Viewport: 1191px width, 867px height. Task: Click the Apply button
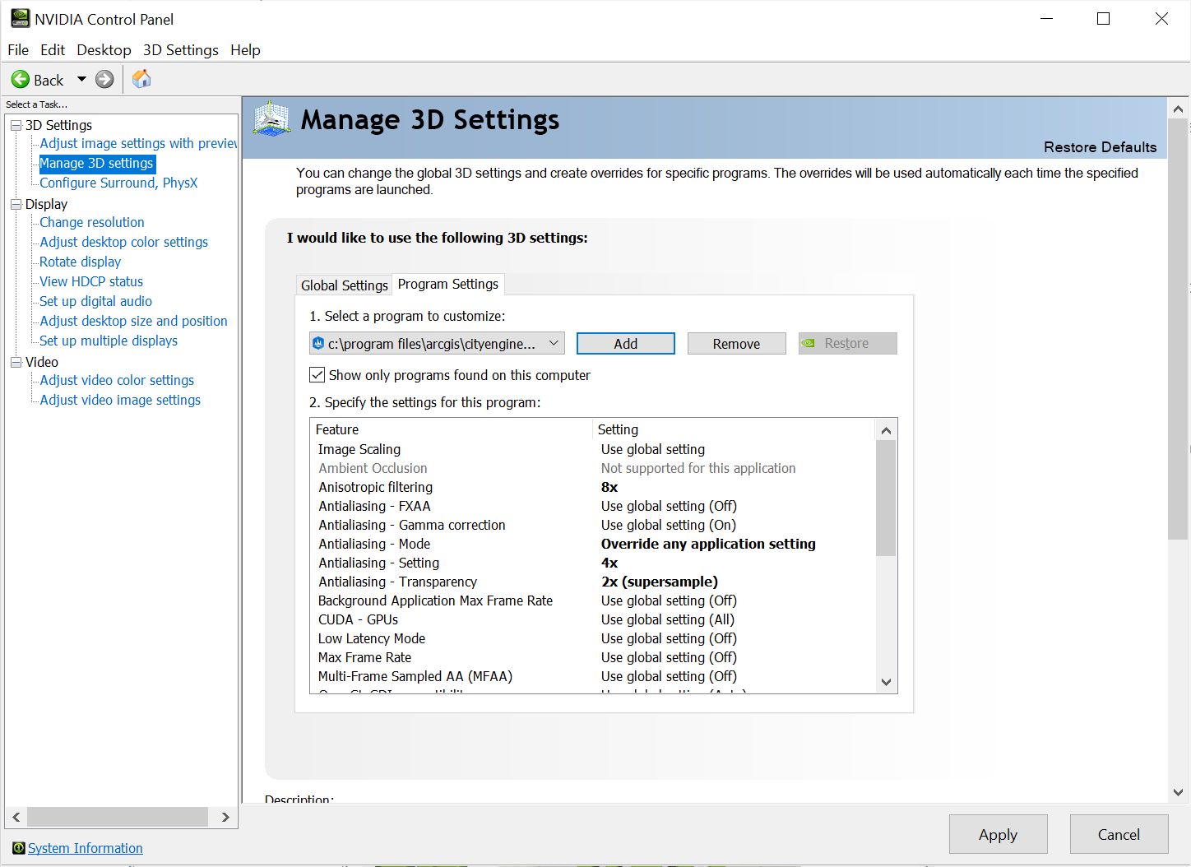999,835
